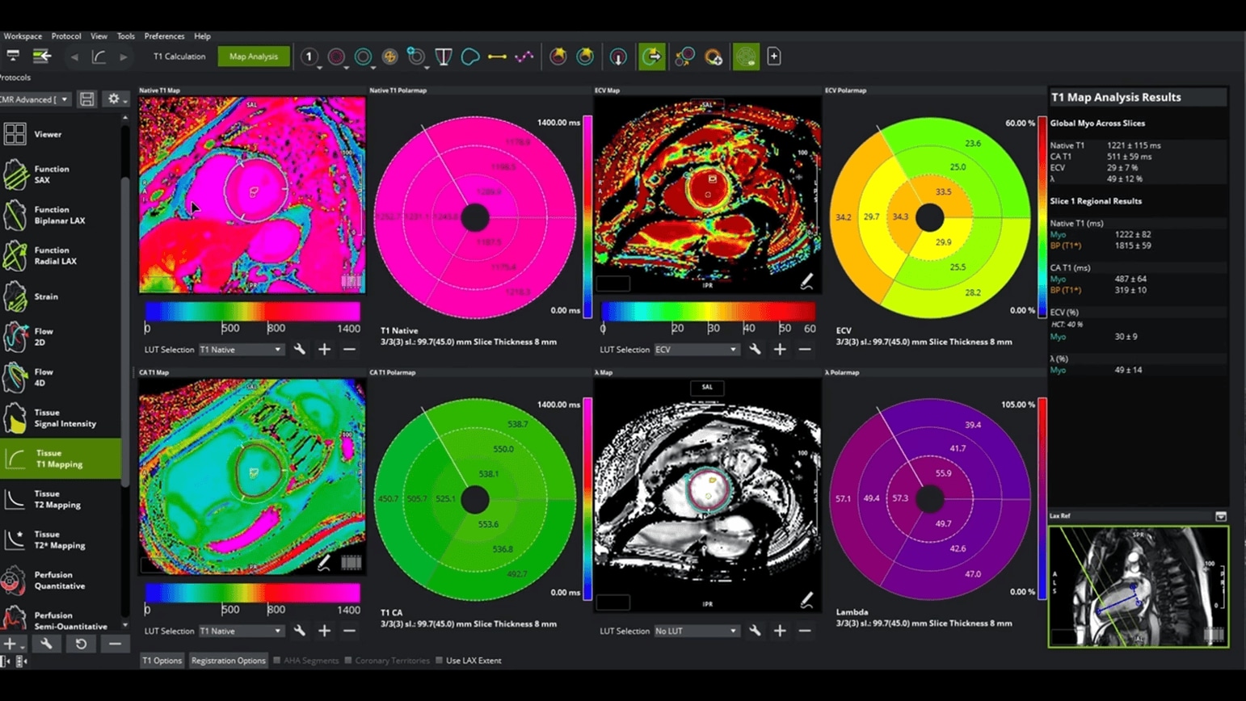The width and height of the screenshot is (1246, 701).
Task: Click the ECV Map color scale bar
Action: 708,312
